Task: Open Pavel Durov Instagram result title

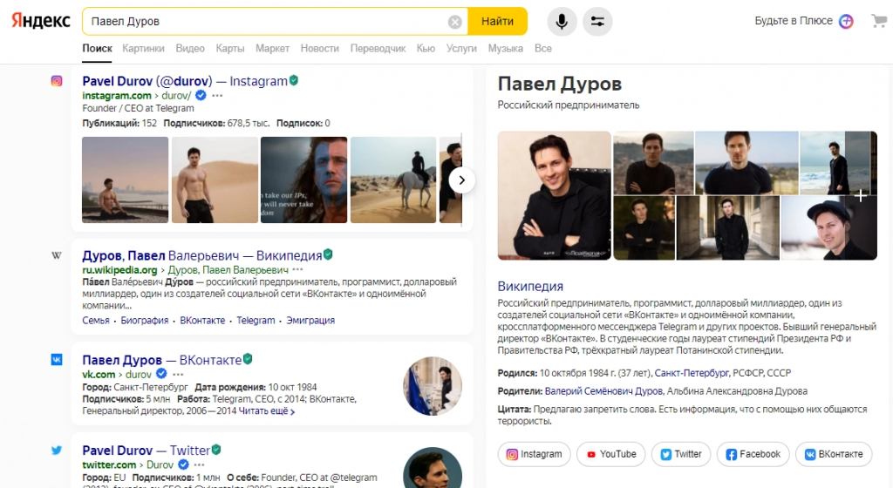Action: tap(185, 81)
